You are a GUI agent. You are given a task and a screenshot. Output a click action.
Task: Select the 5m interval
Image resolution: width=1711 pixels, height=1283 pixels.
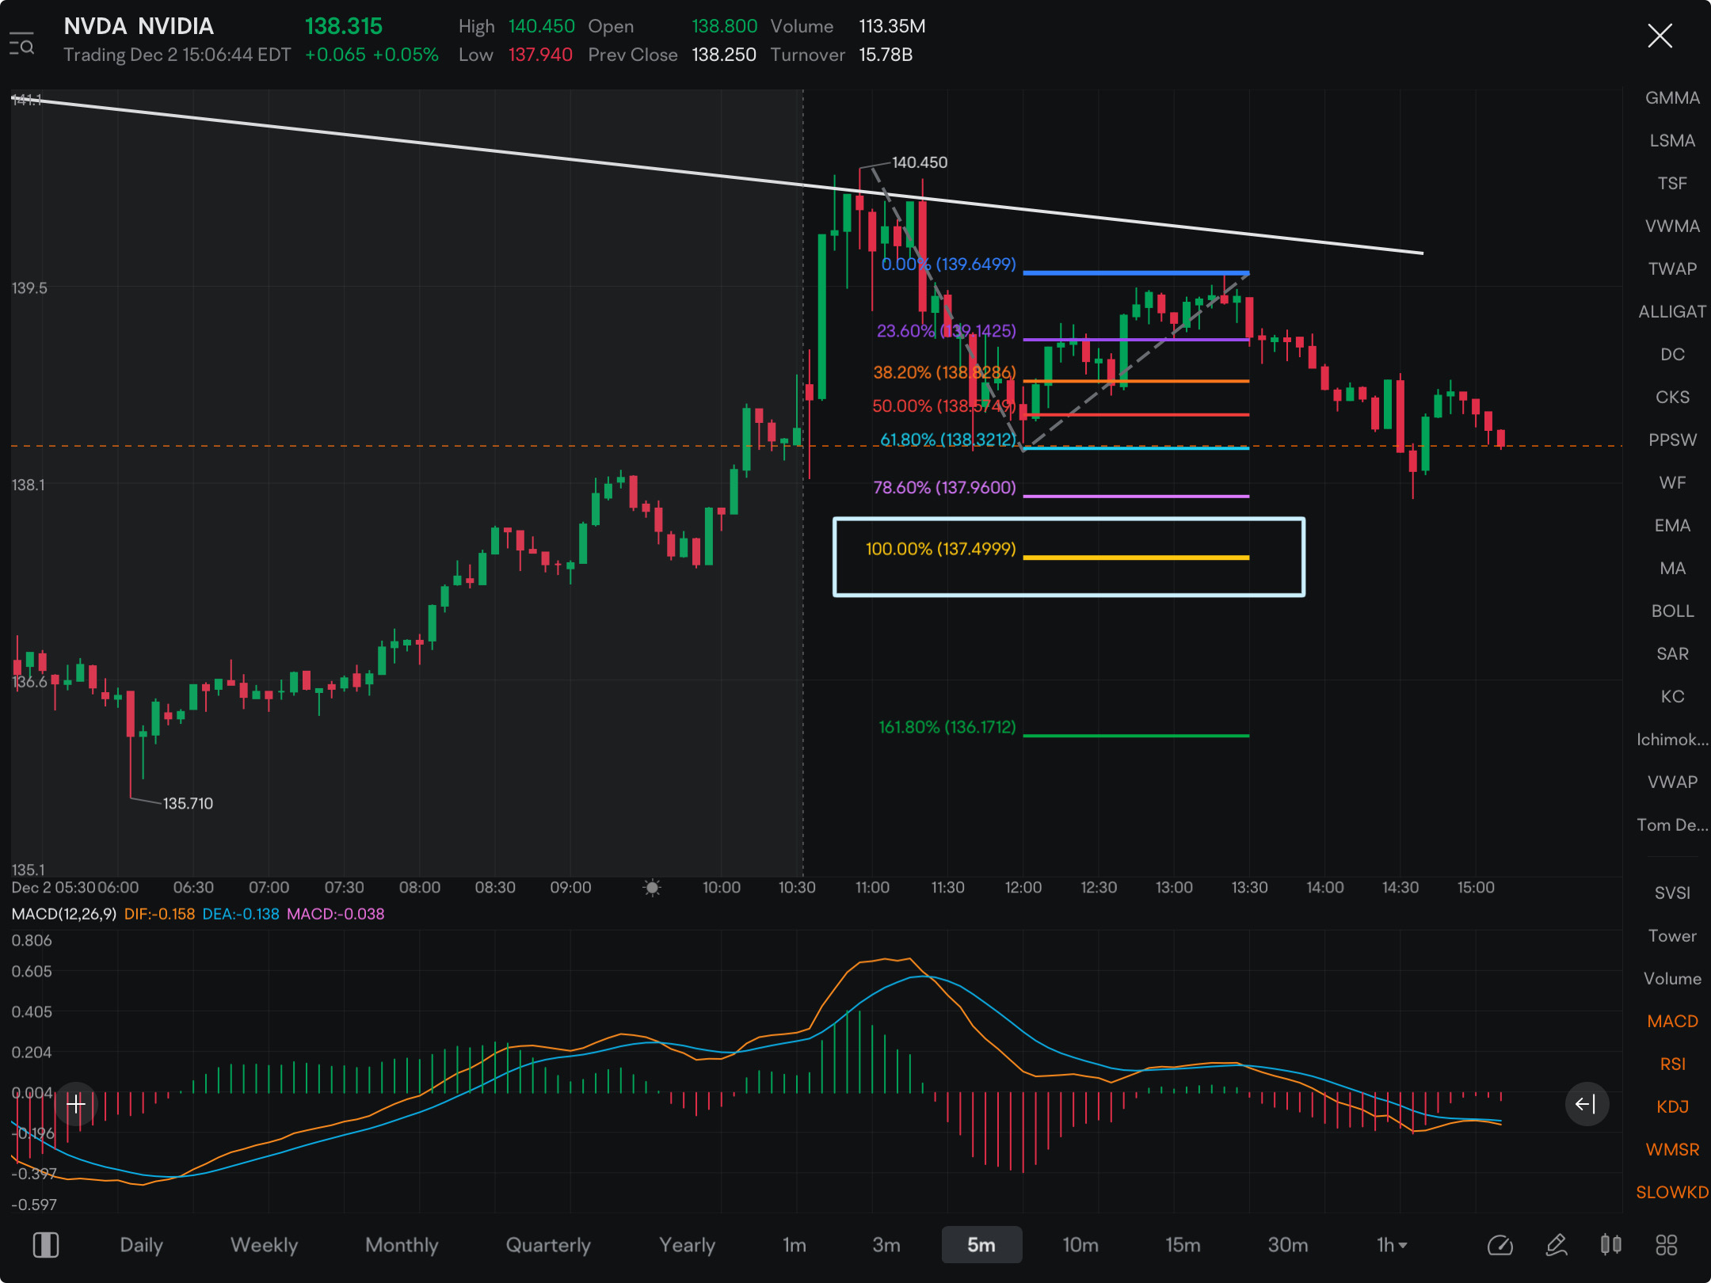coord(981,1245)
